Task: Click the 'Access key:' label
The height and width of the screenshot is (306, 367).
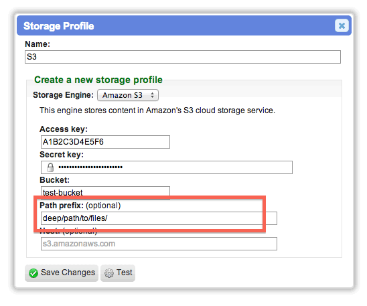Action: (x=64, y=129)
